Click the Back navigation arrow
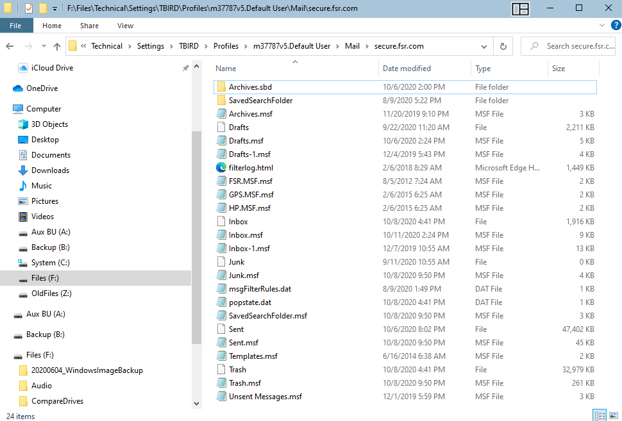The width and height of the screenshot is (622, 421). coord(10,46)
